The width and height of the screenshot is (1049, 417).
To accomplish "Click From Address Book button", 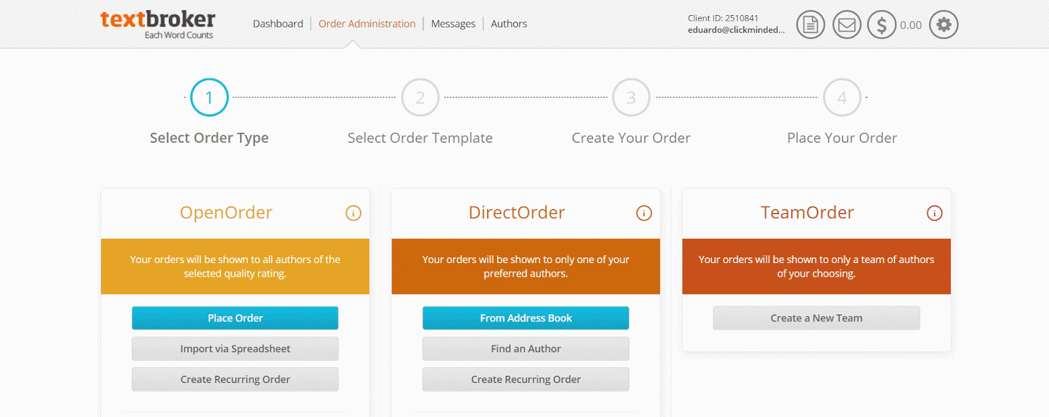I will [x=526, y=318].
